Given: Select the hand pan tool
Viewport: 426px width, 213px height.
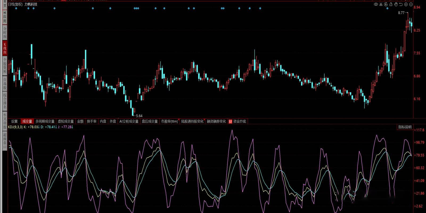Looking at the screenshot, I should [x=396, y=4].
